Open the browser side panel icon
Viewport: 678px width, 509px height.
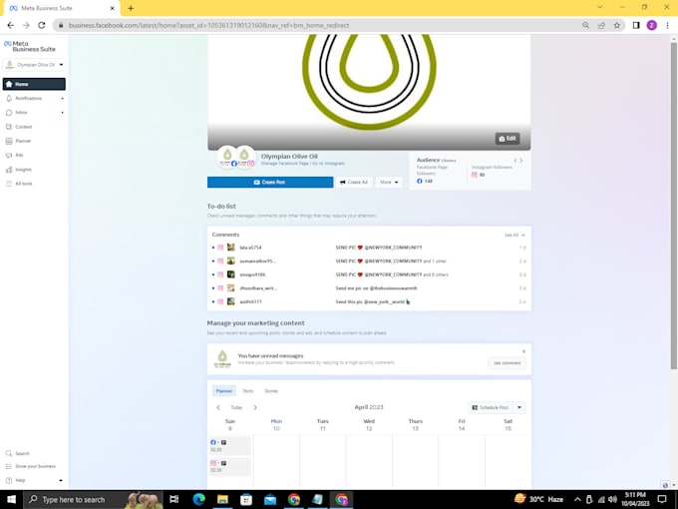(636, 25)
